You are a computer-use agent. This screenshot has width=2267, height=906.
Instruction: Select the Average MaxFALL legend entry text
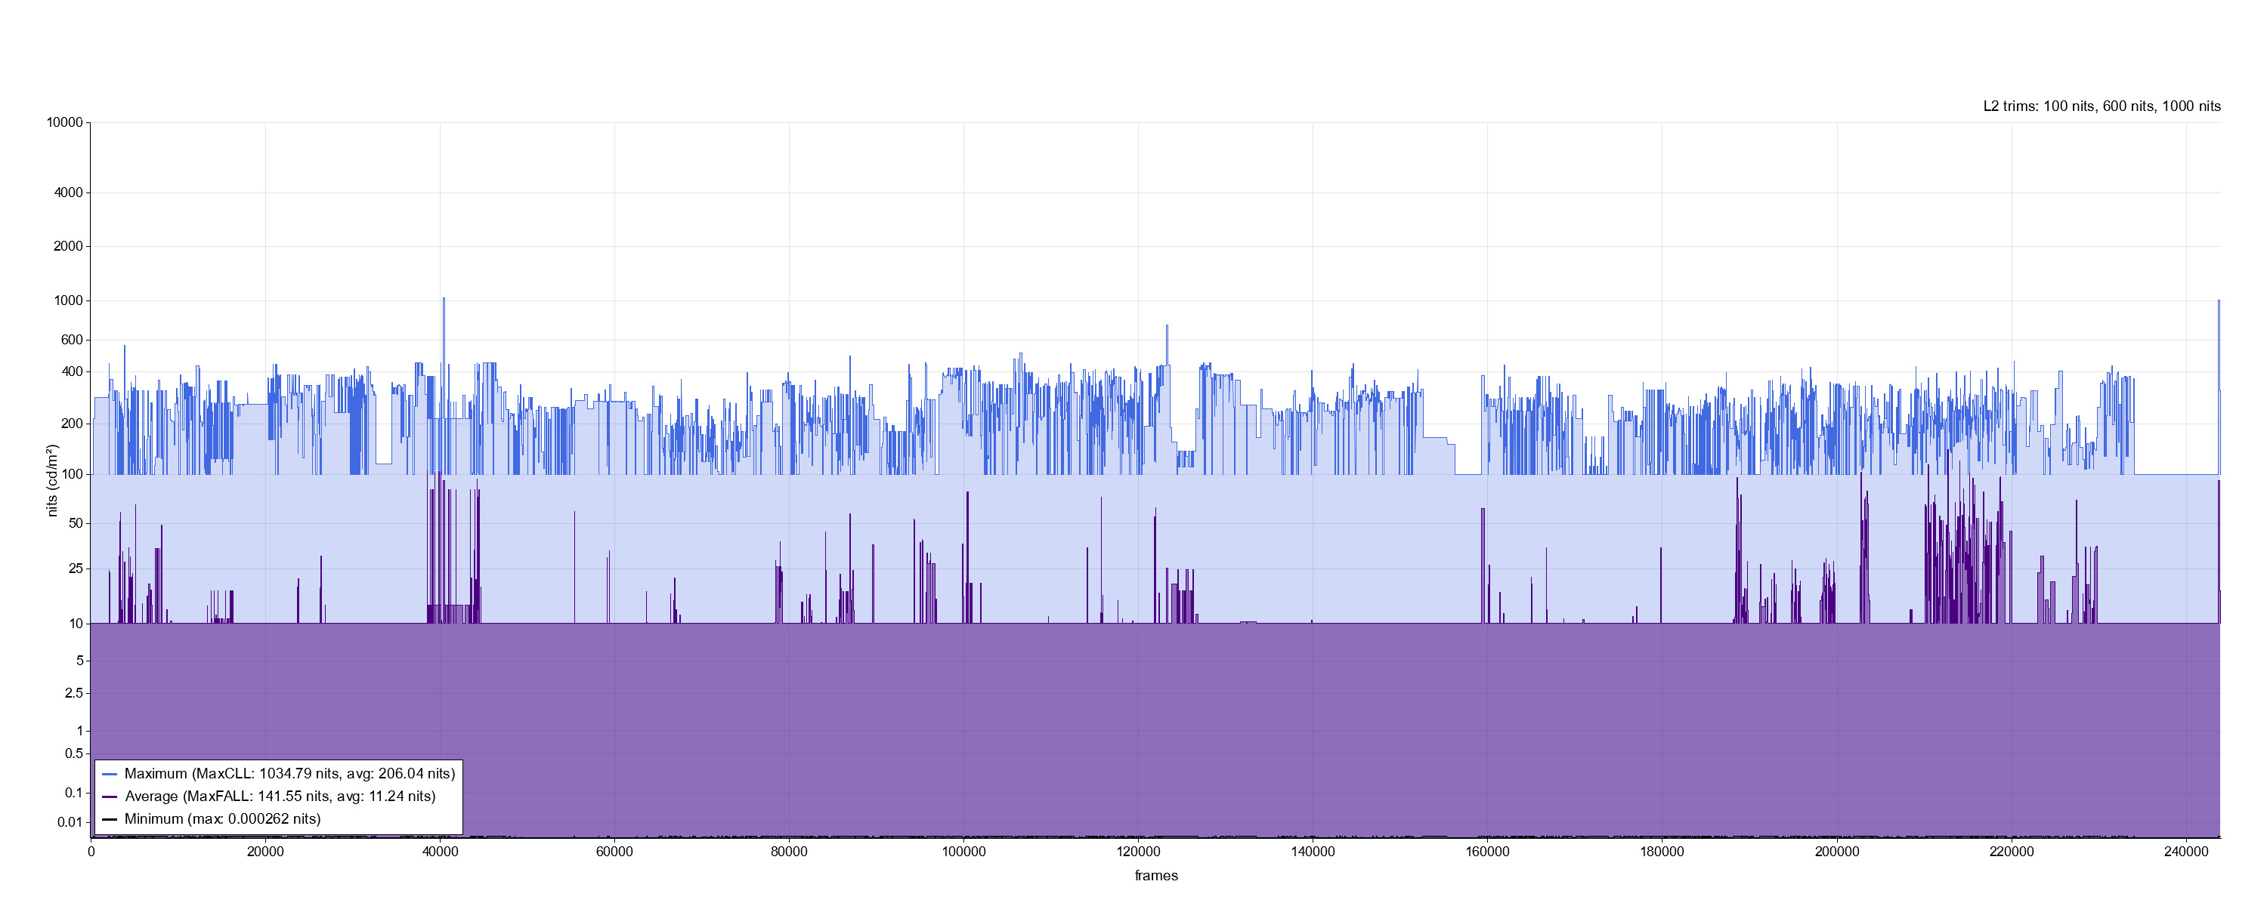pyautogui.click(x=280, y=797)
